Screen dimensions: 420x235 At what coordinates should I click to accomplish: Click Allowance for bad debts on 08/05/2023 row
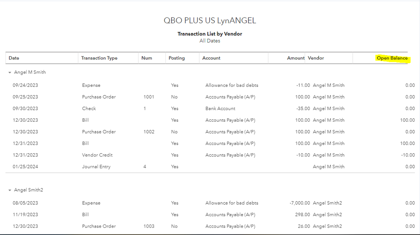coord(232,203)
